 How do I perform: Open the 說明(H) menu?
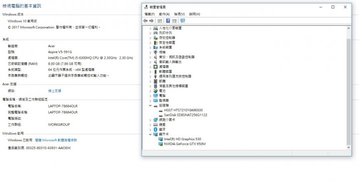click(194, 14)
